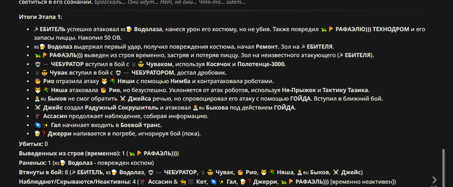
Task: Click the ninja emoji beside Ассасин bullet
Action: (x=37, y=116)
